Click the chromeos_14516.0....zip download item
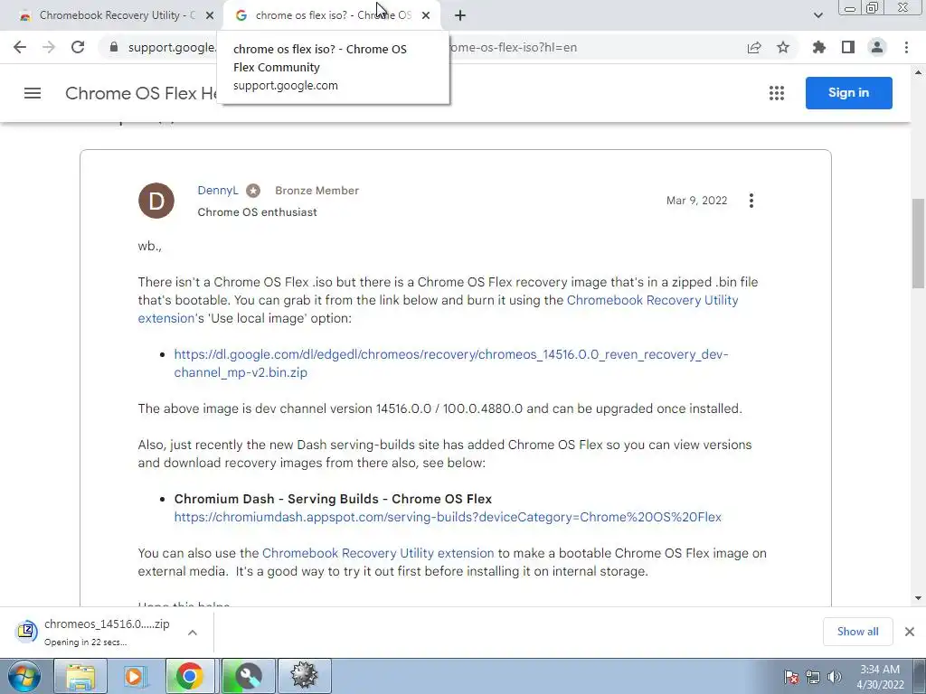The image size is (926, 694). (x=107, y=632)
